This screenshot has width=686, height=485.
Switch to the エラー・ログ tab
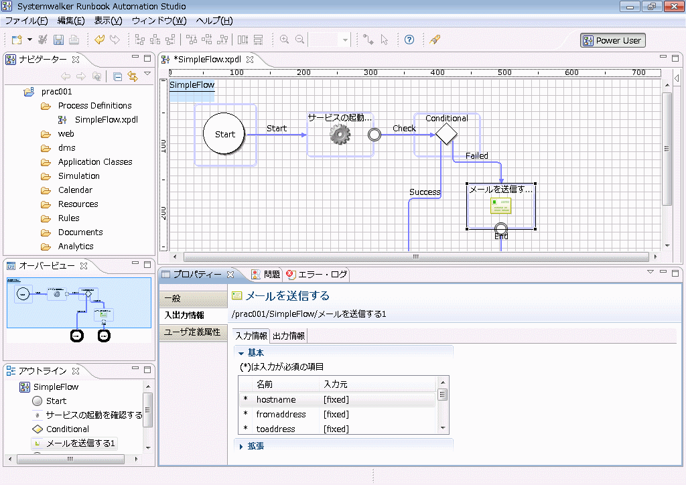[317, 274]
